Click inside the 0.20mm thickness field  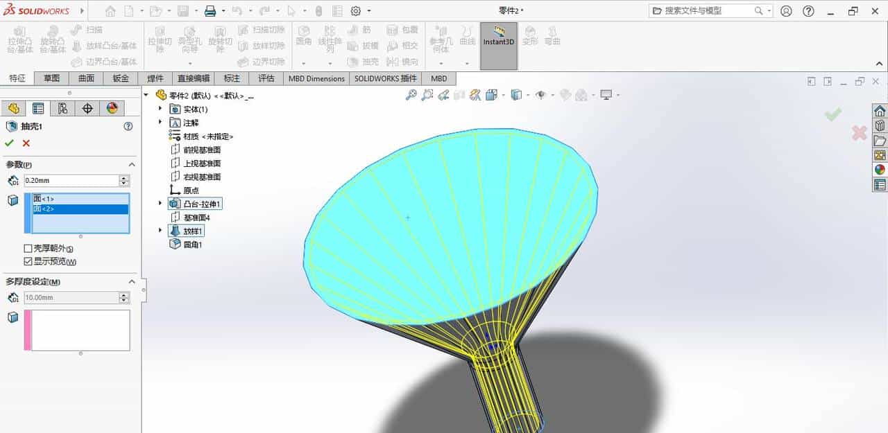(x=71, y=179)
